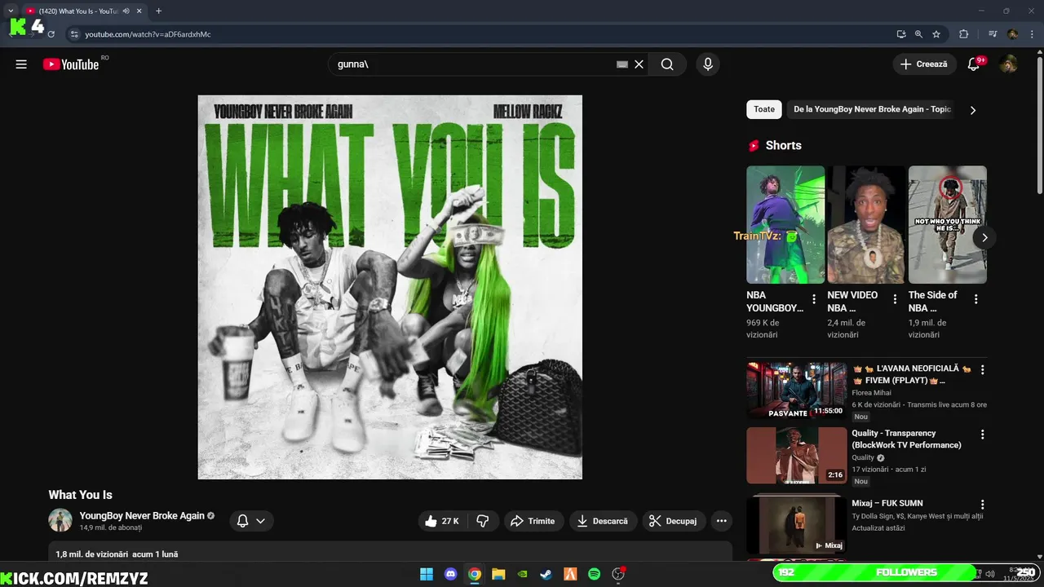This screenshot has height=587, width=1044.
Task: Open the media control icon in Chrome toolbar
Action: click(993, 34)
